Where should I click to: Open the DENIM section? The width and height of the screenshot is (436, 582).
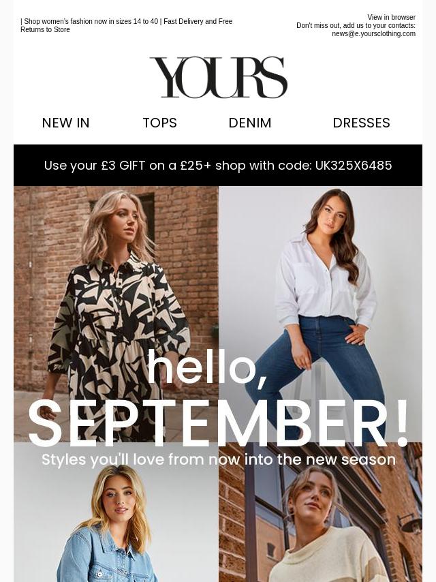[x=250, y=123]
